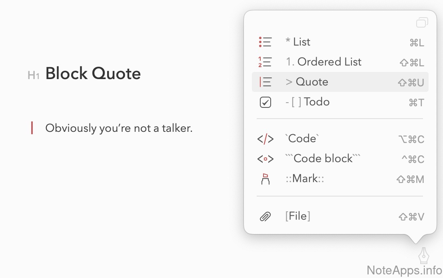Place cursor in 'Obviously you're not a talker.'

pos(119,128)
